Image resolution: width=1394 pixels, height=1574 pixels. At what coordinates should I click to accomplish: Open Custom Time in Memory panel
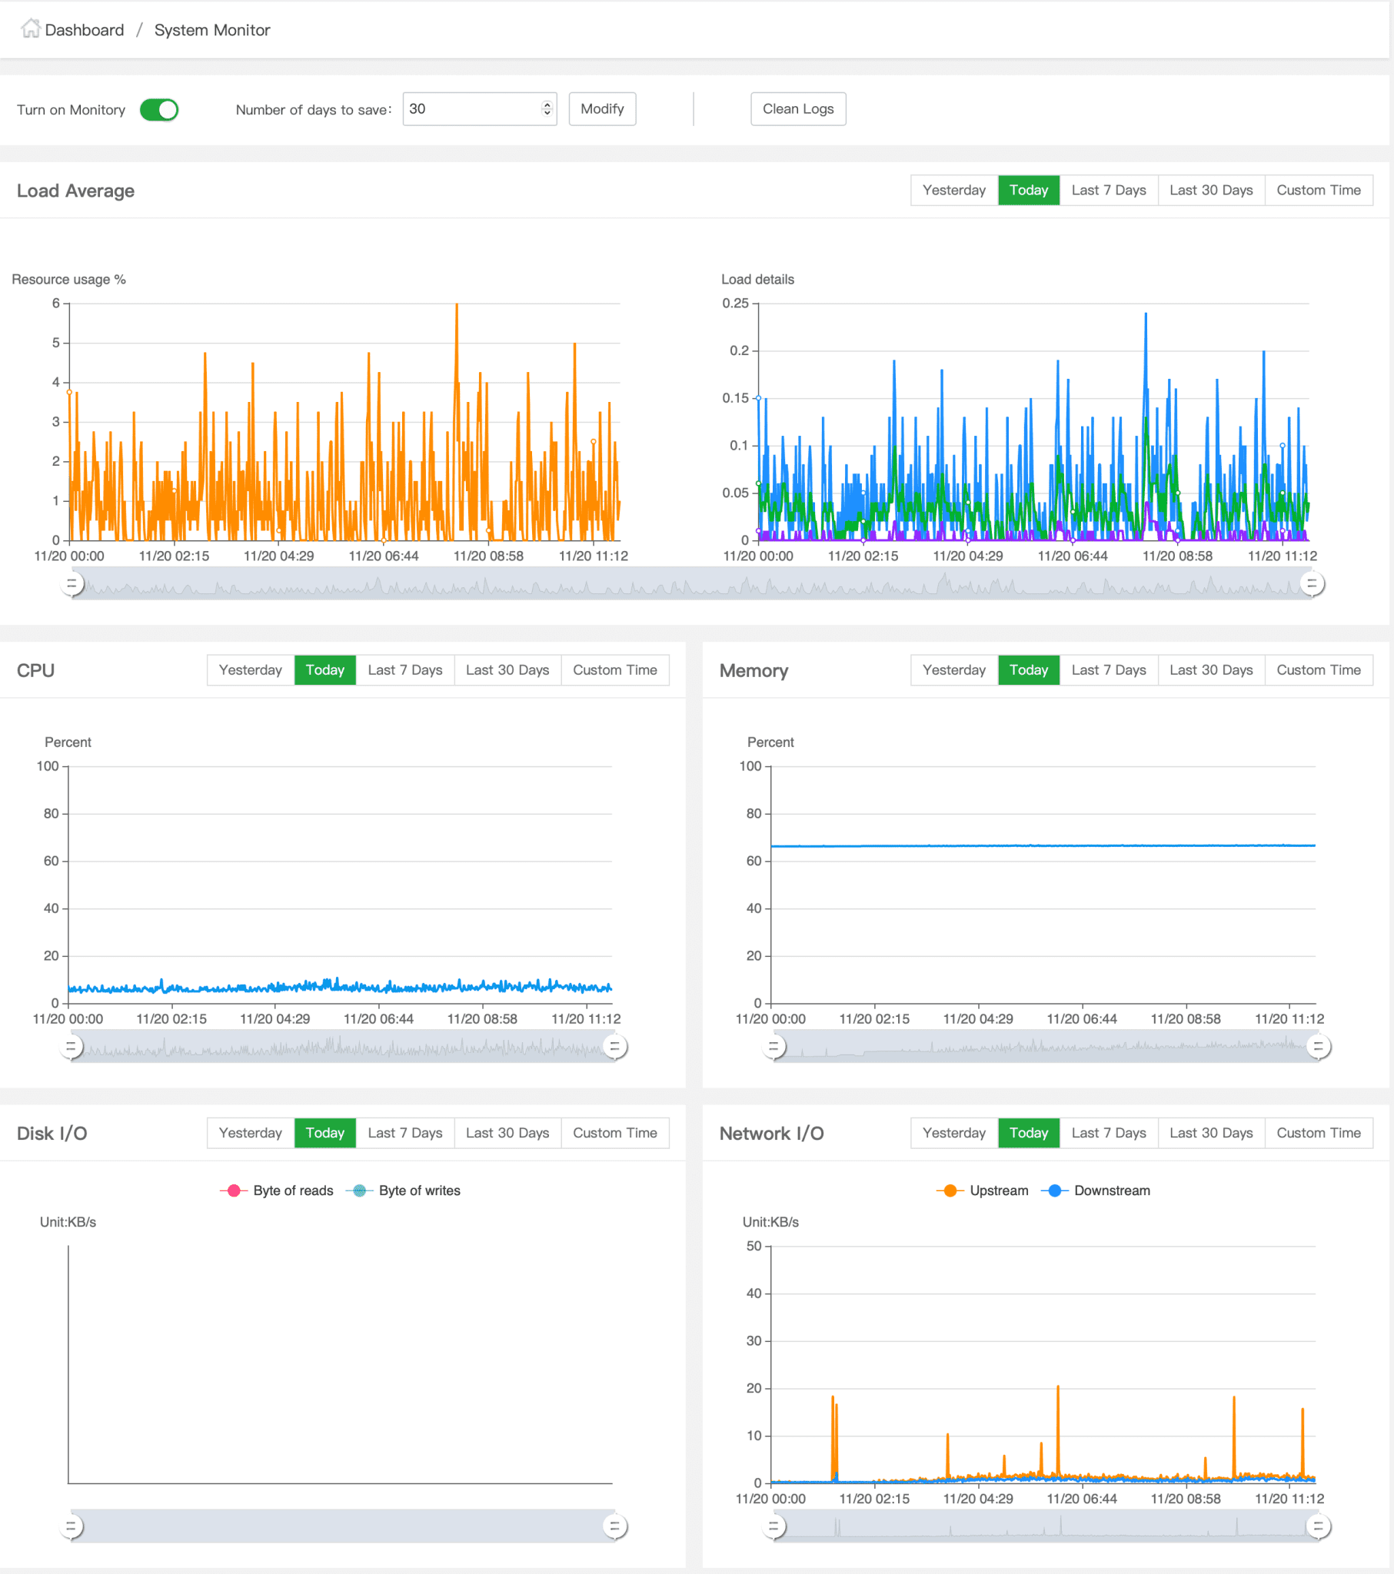(x=1318, y=670)
